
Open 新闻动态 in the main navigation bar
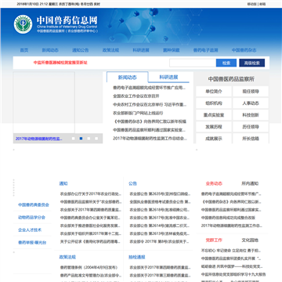[x=50, y=50]
